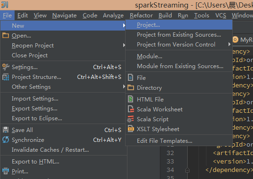Click the Settings wrench icon
This screenshot has width=253, height=179.
[x=6, y=67]
